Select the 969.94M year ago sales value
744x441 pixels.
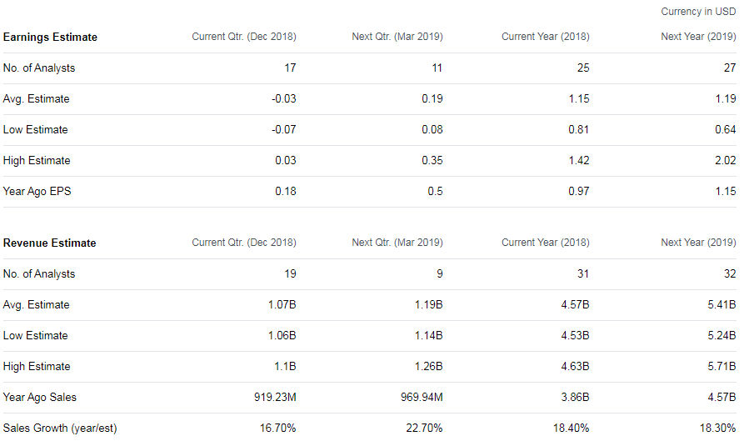tap(422, 397)
